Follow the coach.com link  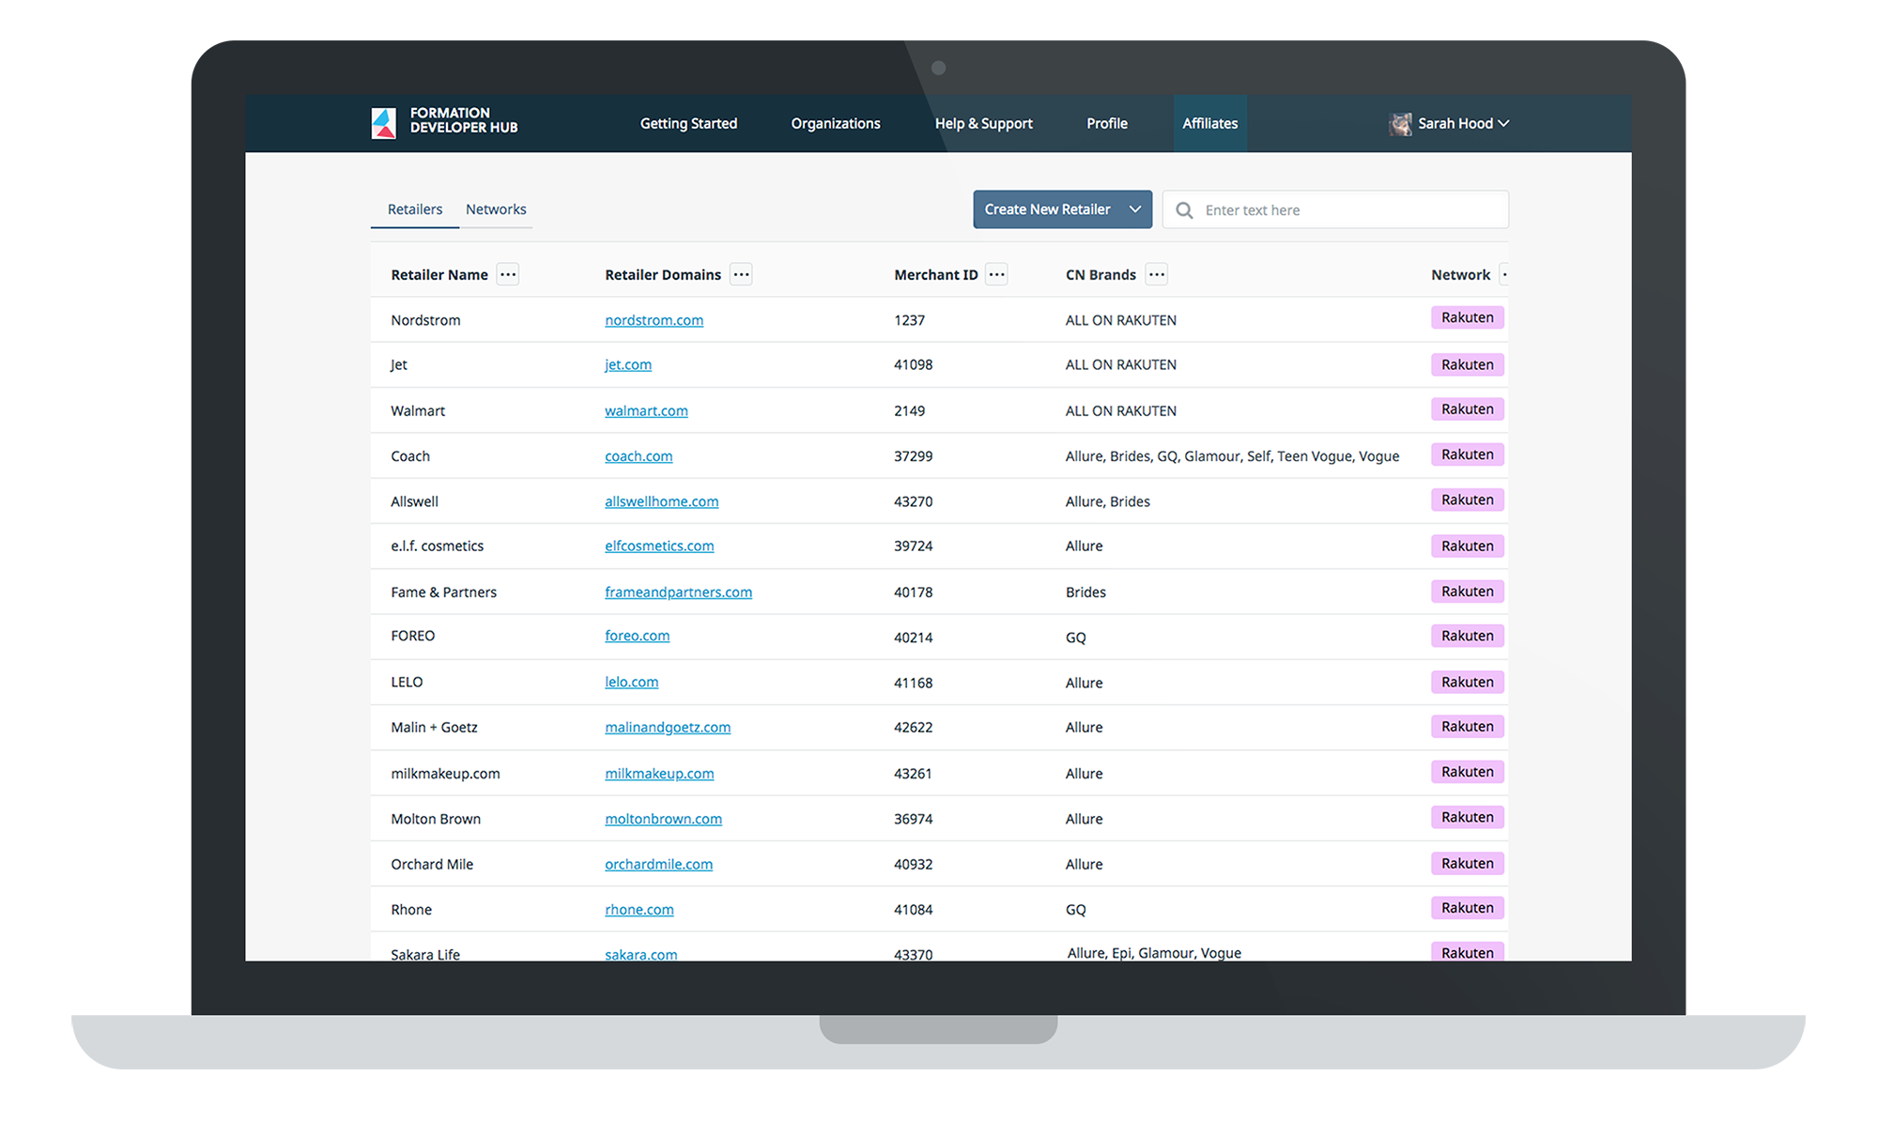pos(639,455)
